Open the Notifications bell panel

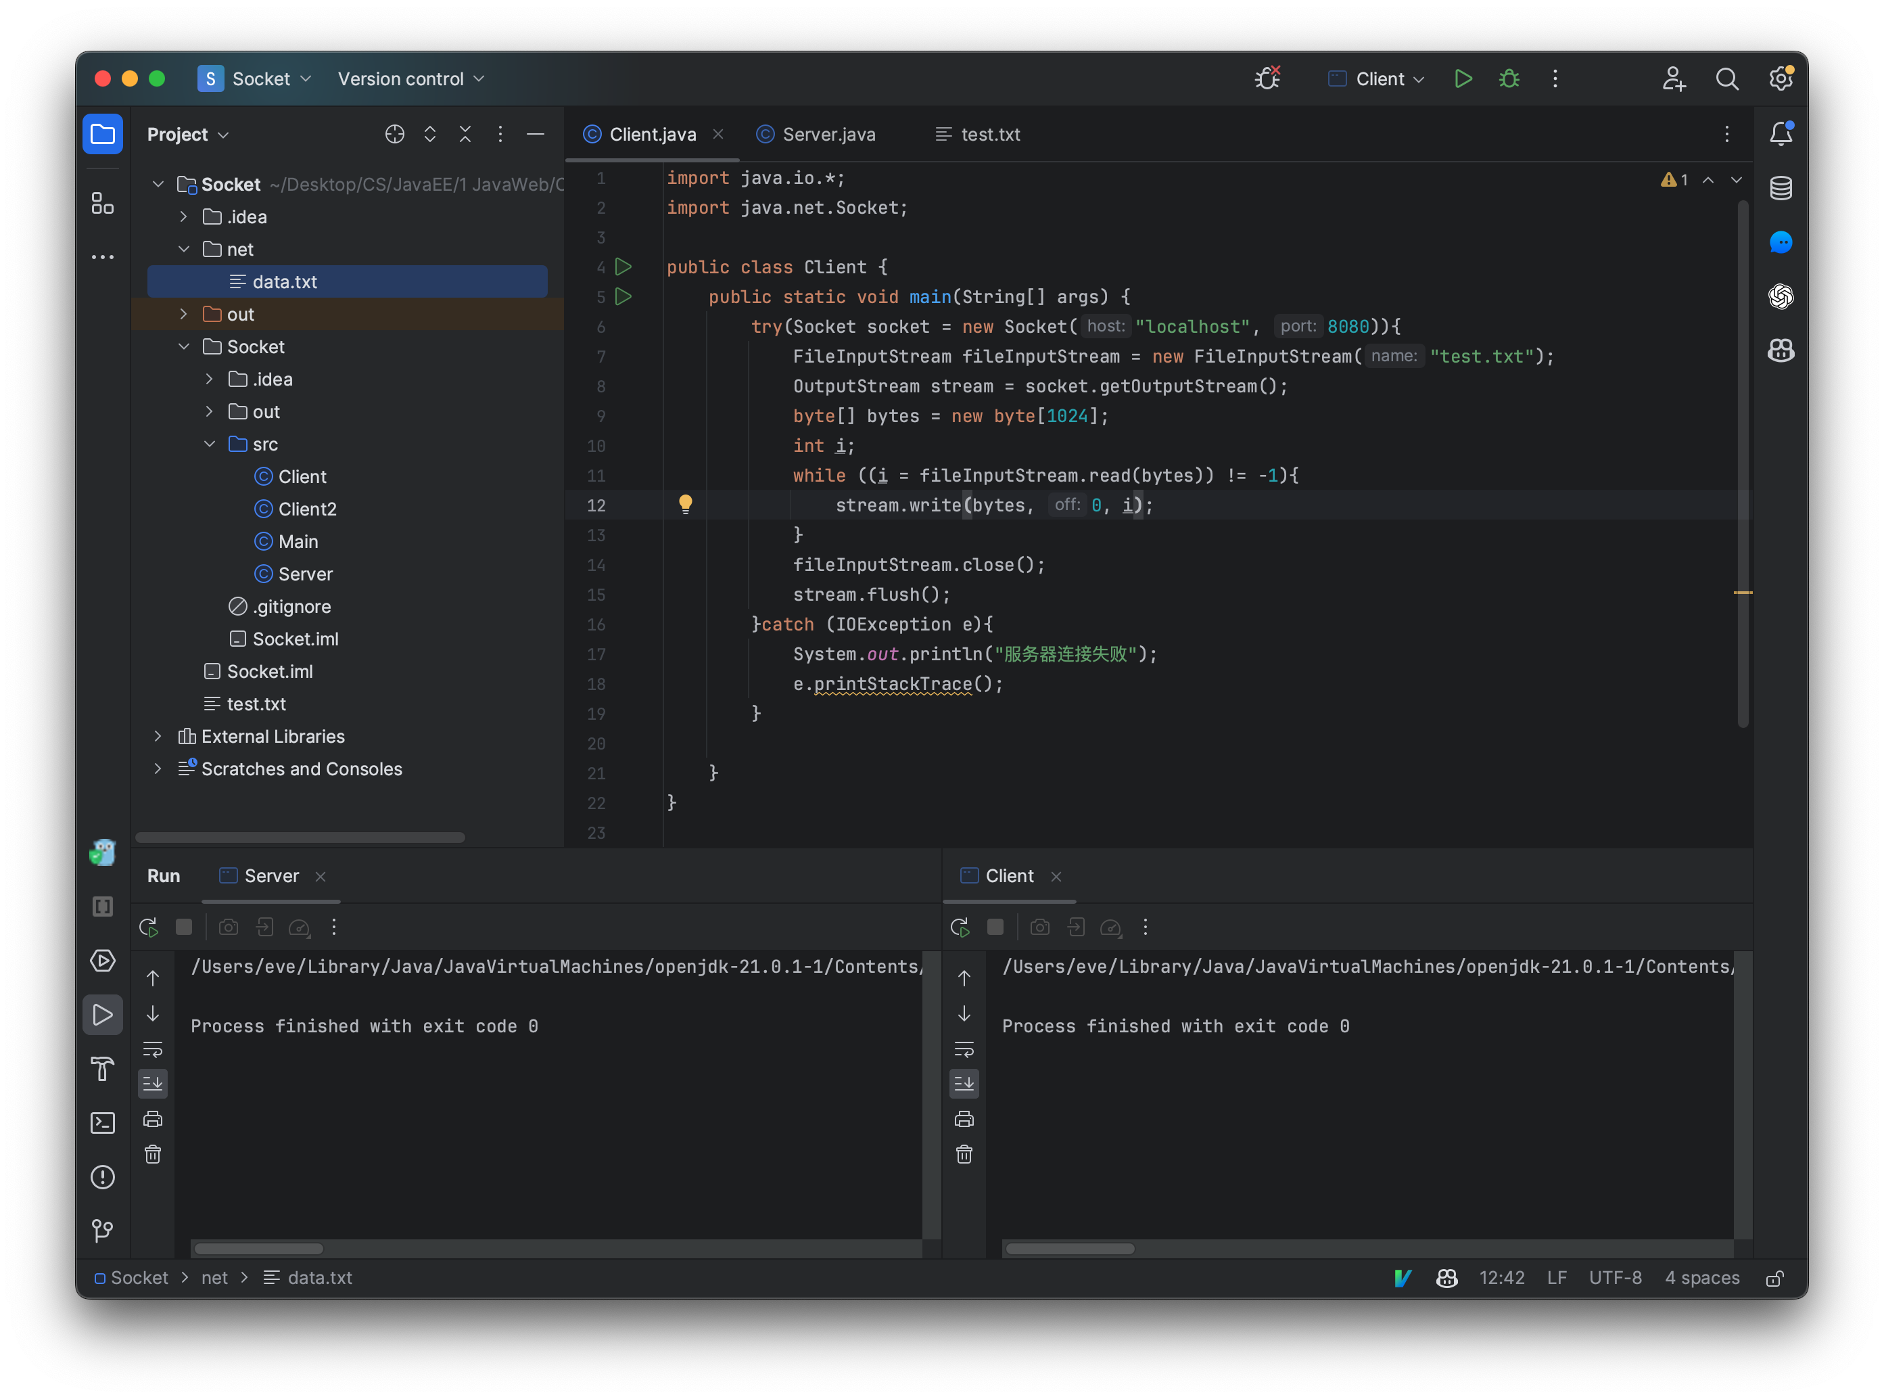tap(1781, 134)
